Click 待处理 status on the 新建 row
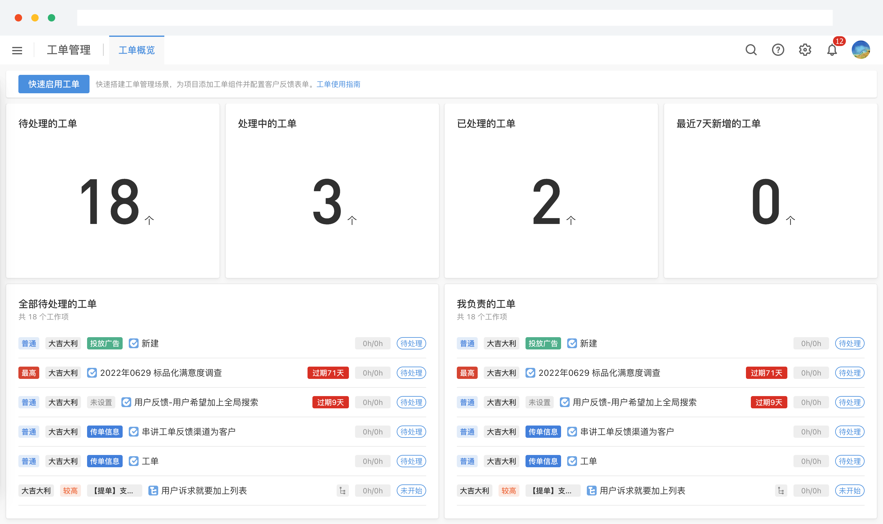Viewport: 883px width, 524px height. [x=411, y=343]
